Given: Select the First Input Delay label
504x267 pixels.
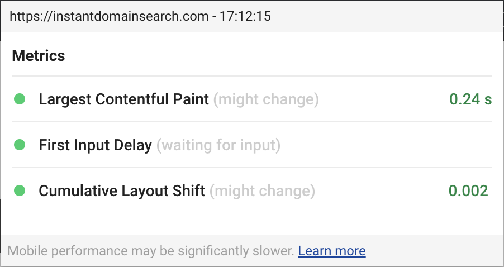Looking at the screenshot, I should 95,145.
